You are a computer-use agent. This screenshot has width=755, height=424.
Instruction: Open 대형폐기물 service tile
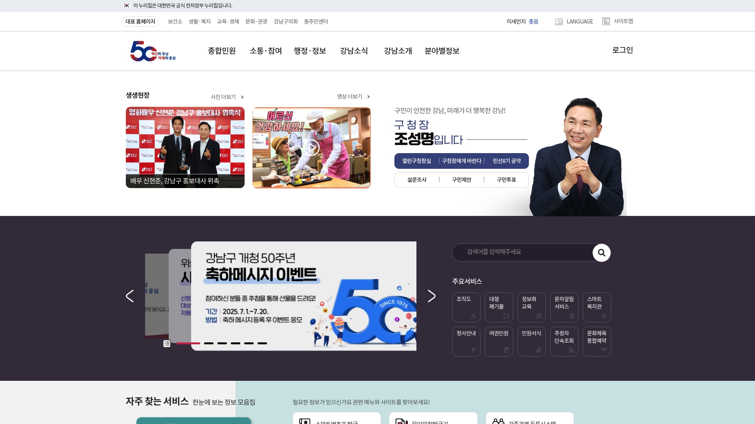(x=499, y=307)
